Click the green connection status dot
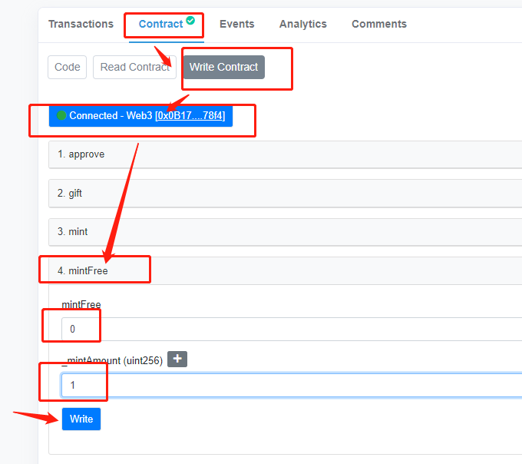 [x=61, y=115]
